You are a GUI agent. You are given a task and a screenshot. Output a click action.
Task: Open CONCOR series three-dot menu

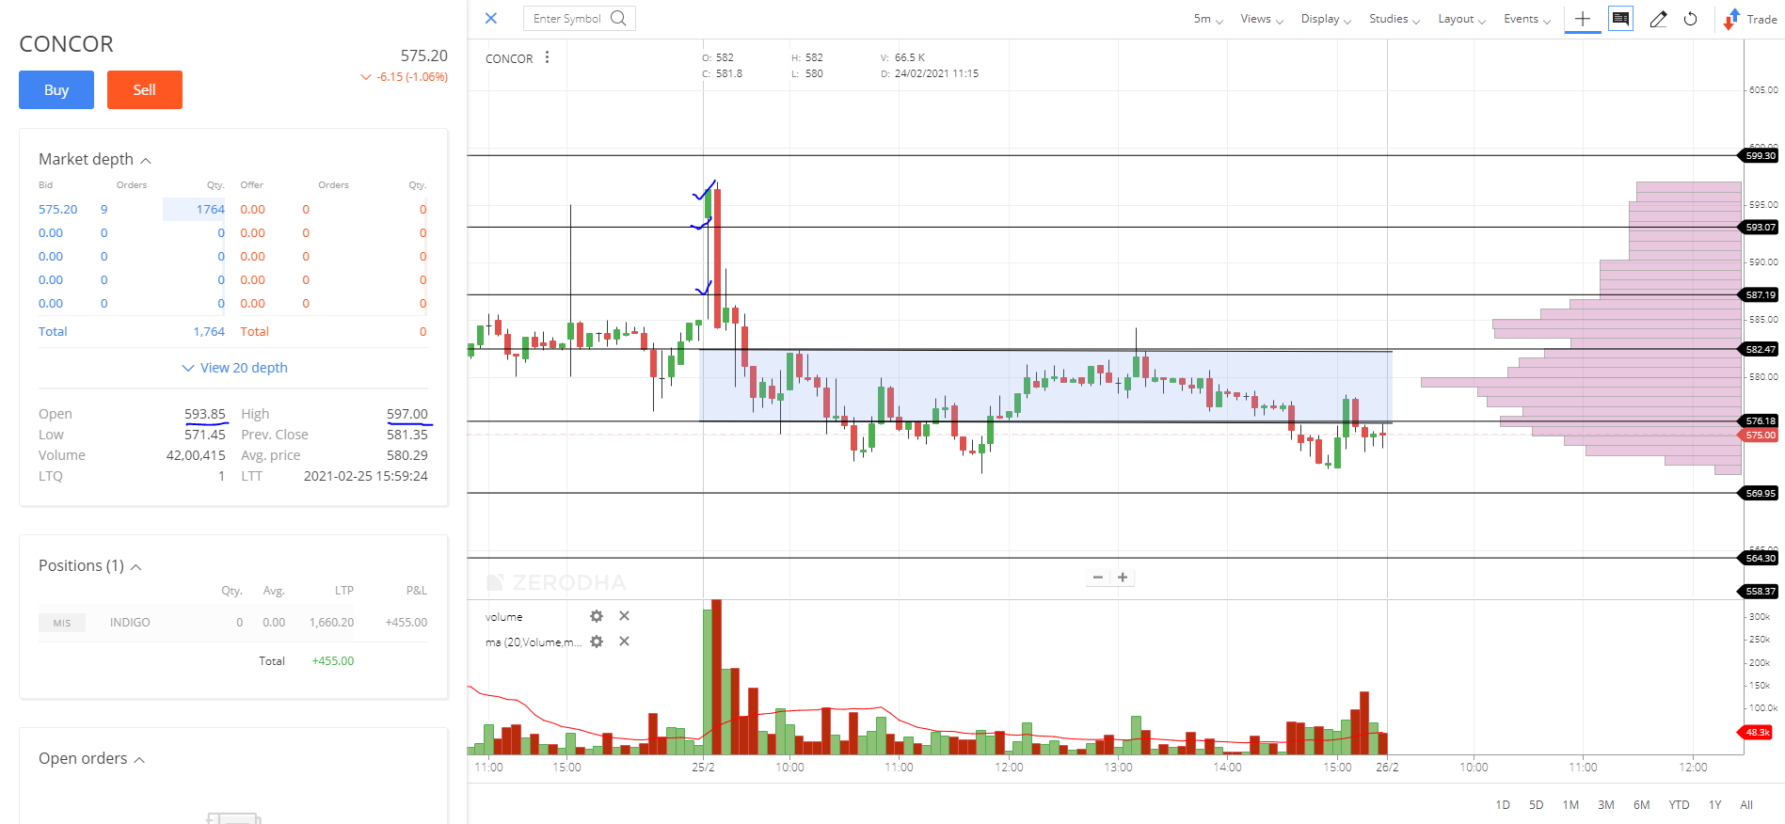tap(547, 57)
